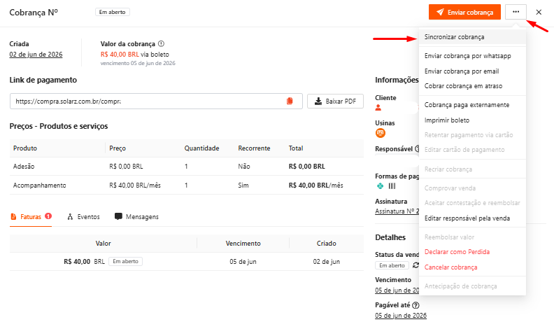Viewport: 554px width, 329px height.
Task: Click the Faturas document tab icon
Action: [x=13, y=216]
